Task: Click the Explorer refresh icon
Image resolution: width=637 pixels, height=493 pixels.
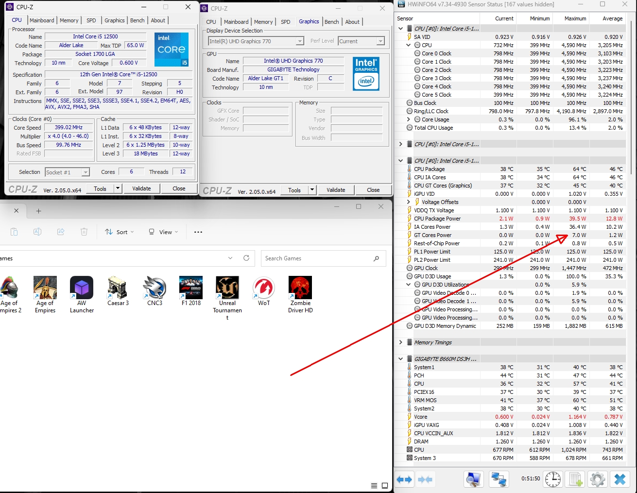Action: click(246, 258)
